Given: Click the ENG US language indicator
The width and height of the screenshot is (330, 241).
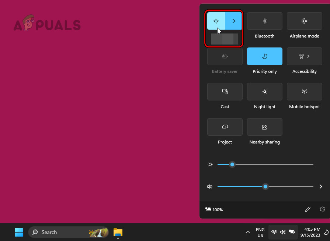Looking at the screenshot, I should (260, 233).
